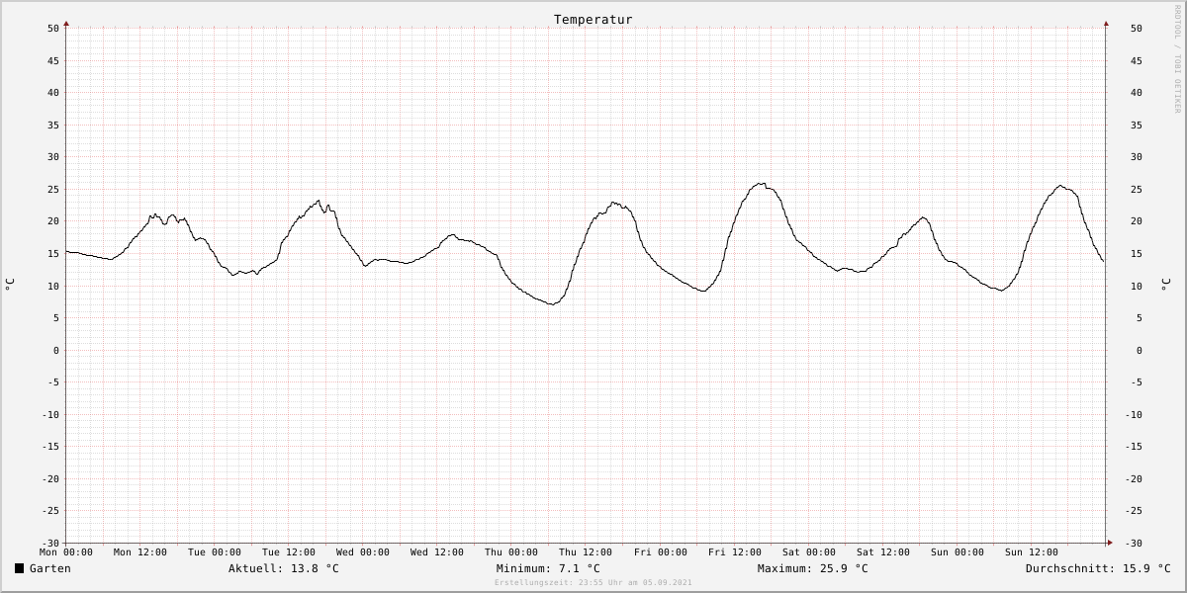Screen dimensions: 1187x593
Task: Click the Wed 00:00 axis label
Action: pos(363,552)
